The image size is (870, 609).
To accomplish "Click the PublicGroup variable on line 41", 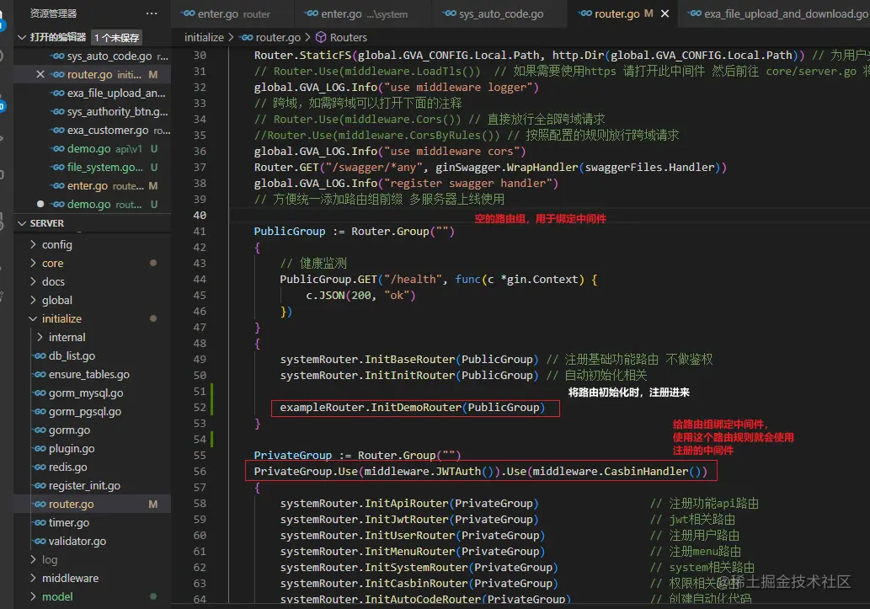I will pos(290,231).
